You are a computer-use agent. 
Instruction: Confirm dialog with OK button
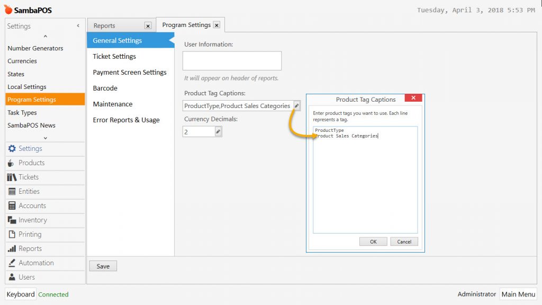373,241
